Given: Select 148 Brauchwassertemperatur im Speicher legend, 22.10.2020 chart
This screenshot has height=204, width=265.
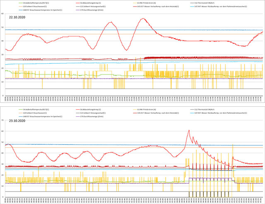Looking at the screenshot, I should [x=41, y=10].
